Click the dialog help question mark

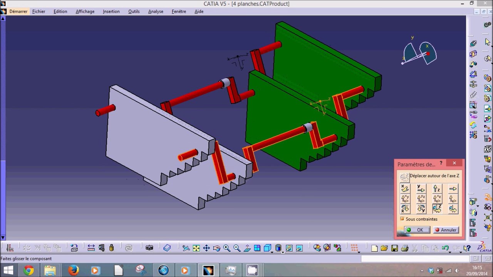click(441, 163)
